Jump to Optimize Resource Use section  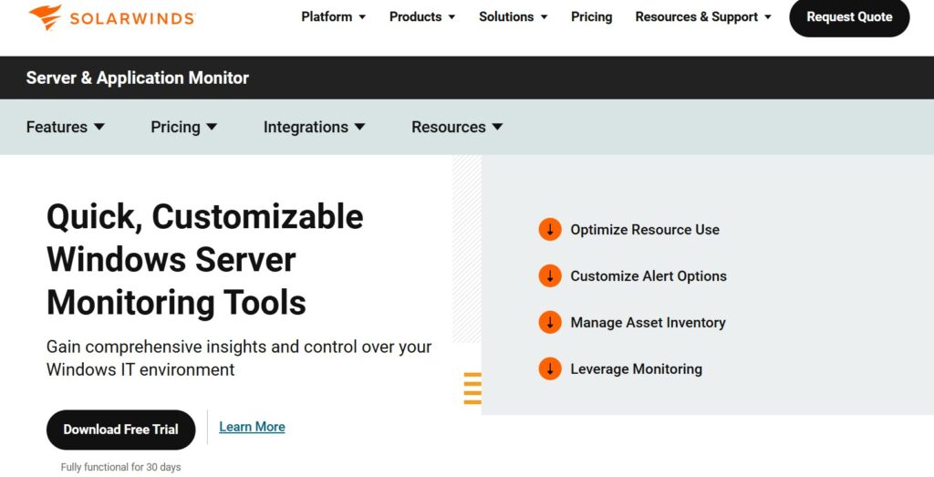(645, 229)
